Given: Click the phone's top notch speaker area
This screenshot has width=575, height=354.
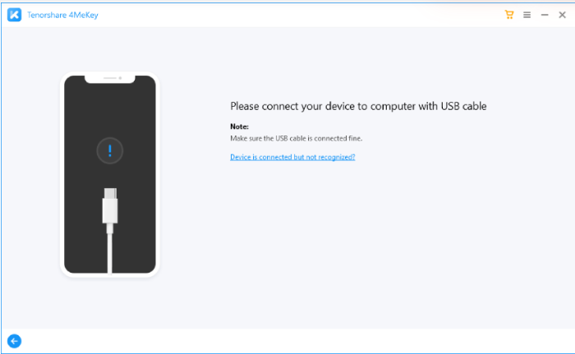Looking at the screenshot, I should point(110,79).
